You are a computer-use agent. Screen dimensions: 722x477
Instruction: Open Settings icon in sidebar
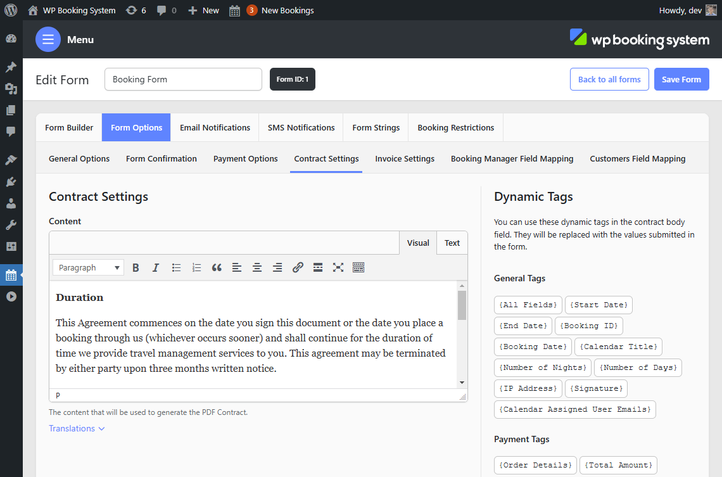tap(11, 246)
